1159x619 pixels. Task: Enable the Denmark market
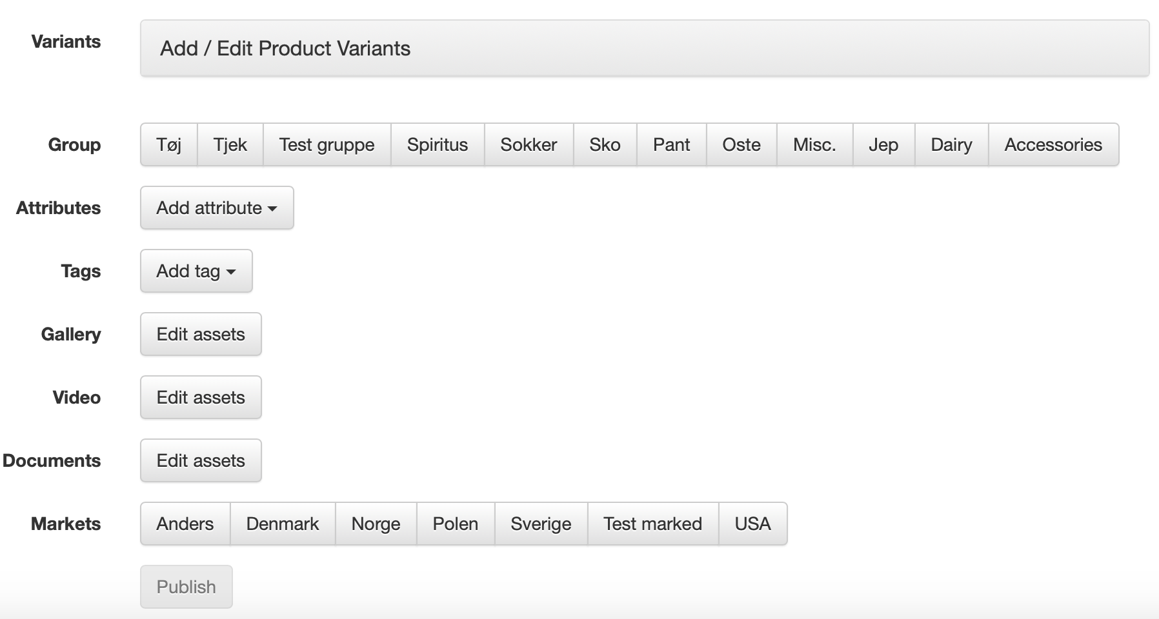pos(283,524)
